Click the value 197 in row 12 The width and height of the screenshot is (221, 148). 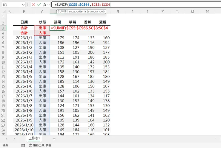88,72
